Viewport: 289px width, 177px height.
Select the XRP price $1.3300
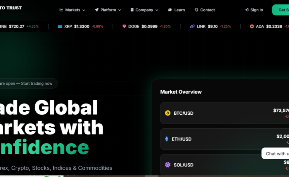coord(82,27)
